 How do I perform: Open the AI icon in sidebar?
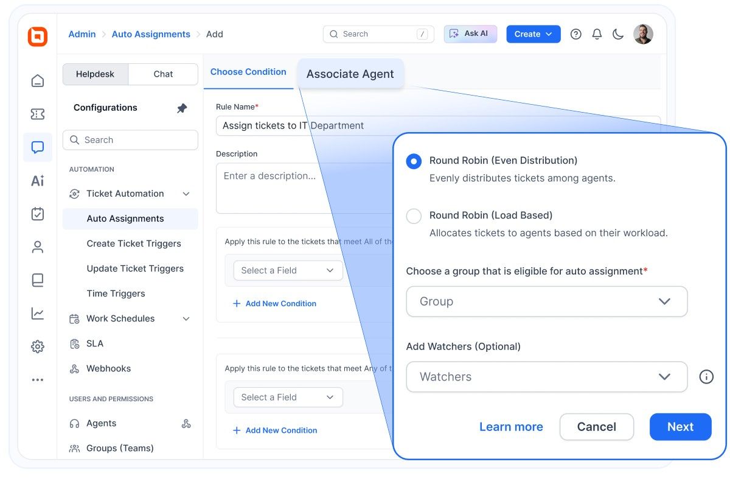click(x=38, y=181)
